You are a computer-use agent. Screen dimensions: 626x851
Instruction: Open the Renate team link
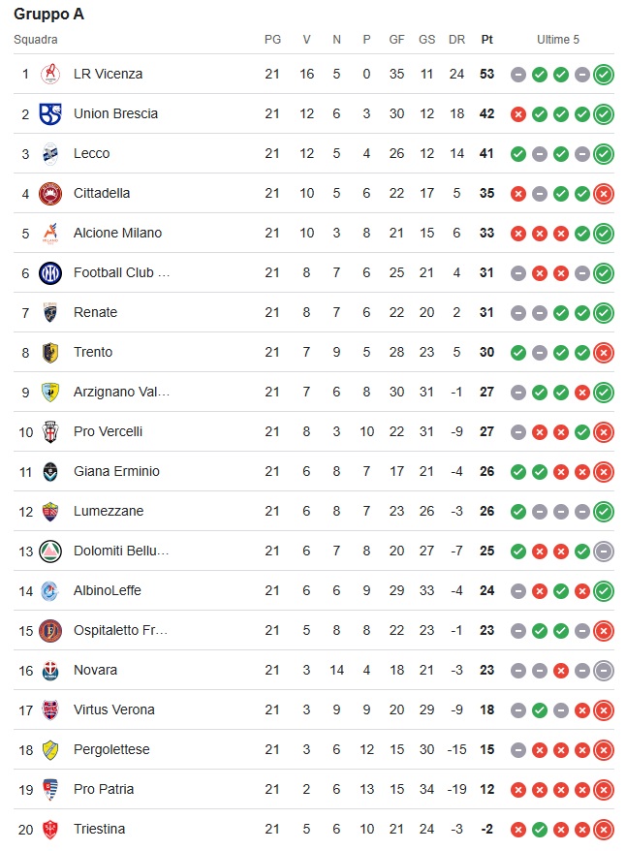pos(95,312)
